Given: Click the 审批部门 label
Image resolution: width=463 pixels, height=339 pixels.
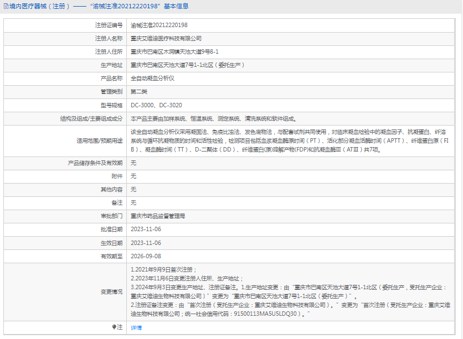Looking at the screenshot, I should [x=112, y=216].
